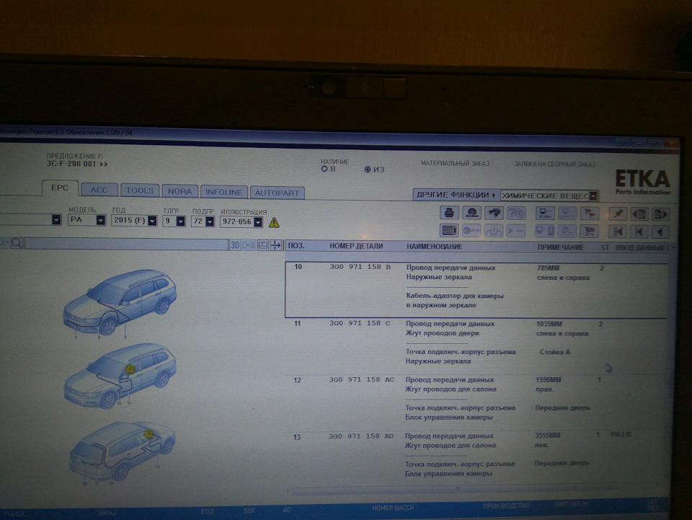Image resolution: width=692 pixels, height=520 pixels.
Task: Click the two shopping carts icon
Action: (589, 214)
